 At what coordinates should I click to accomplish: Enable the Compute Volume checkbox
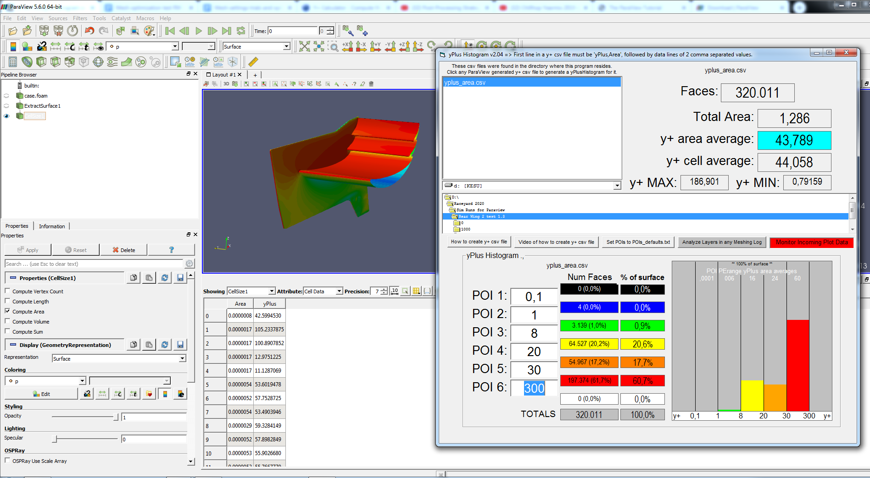click(7, 321)
